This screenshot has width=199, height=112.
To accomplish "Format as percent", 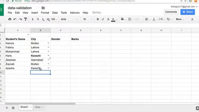I will tap(38, 19).
